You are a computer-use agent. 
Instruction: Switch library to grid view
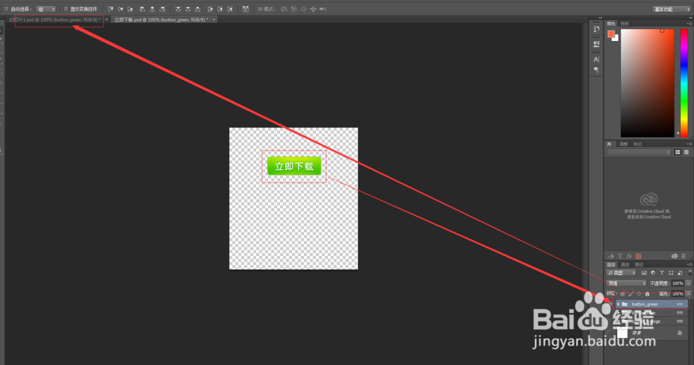(x=677, y=152)
